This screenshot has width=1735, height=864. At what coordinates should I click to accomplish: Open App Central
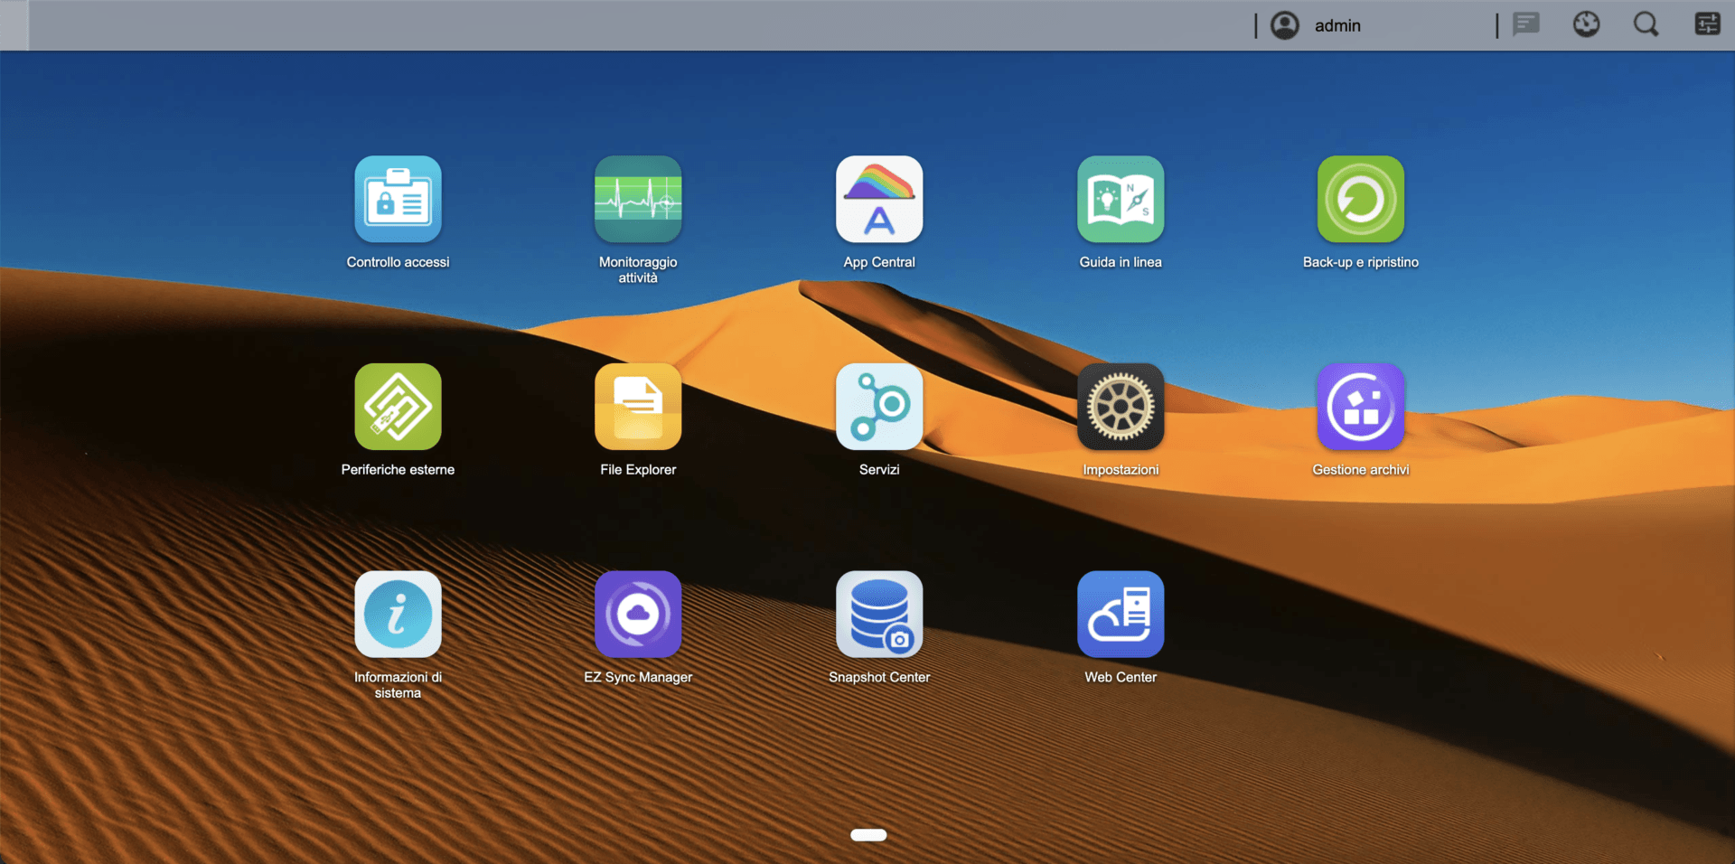point(879,200)
